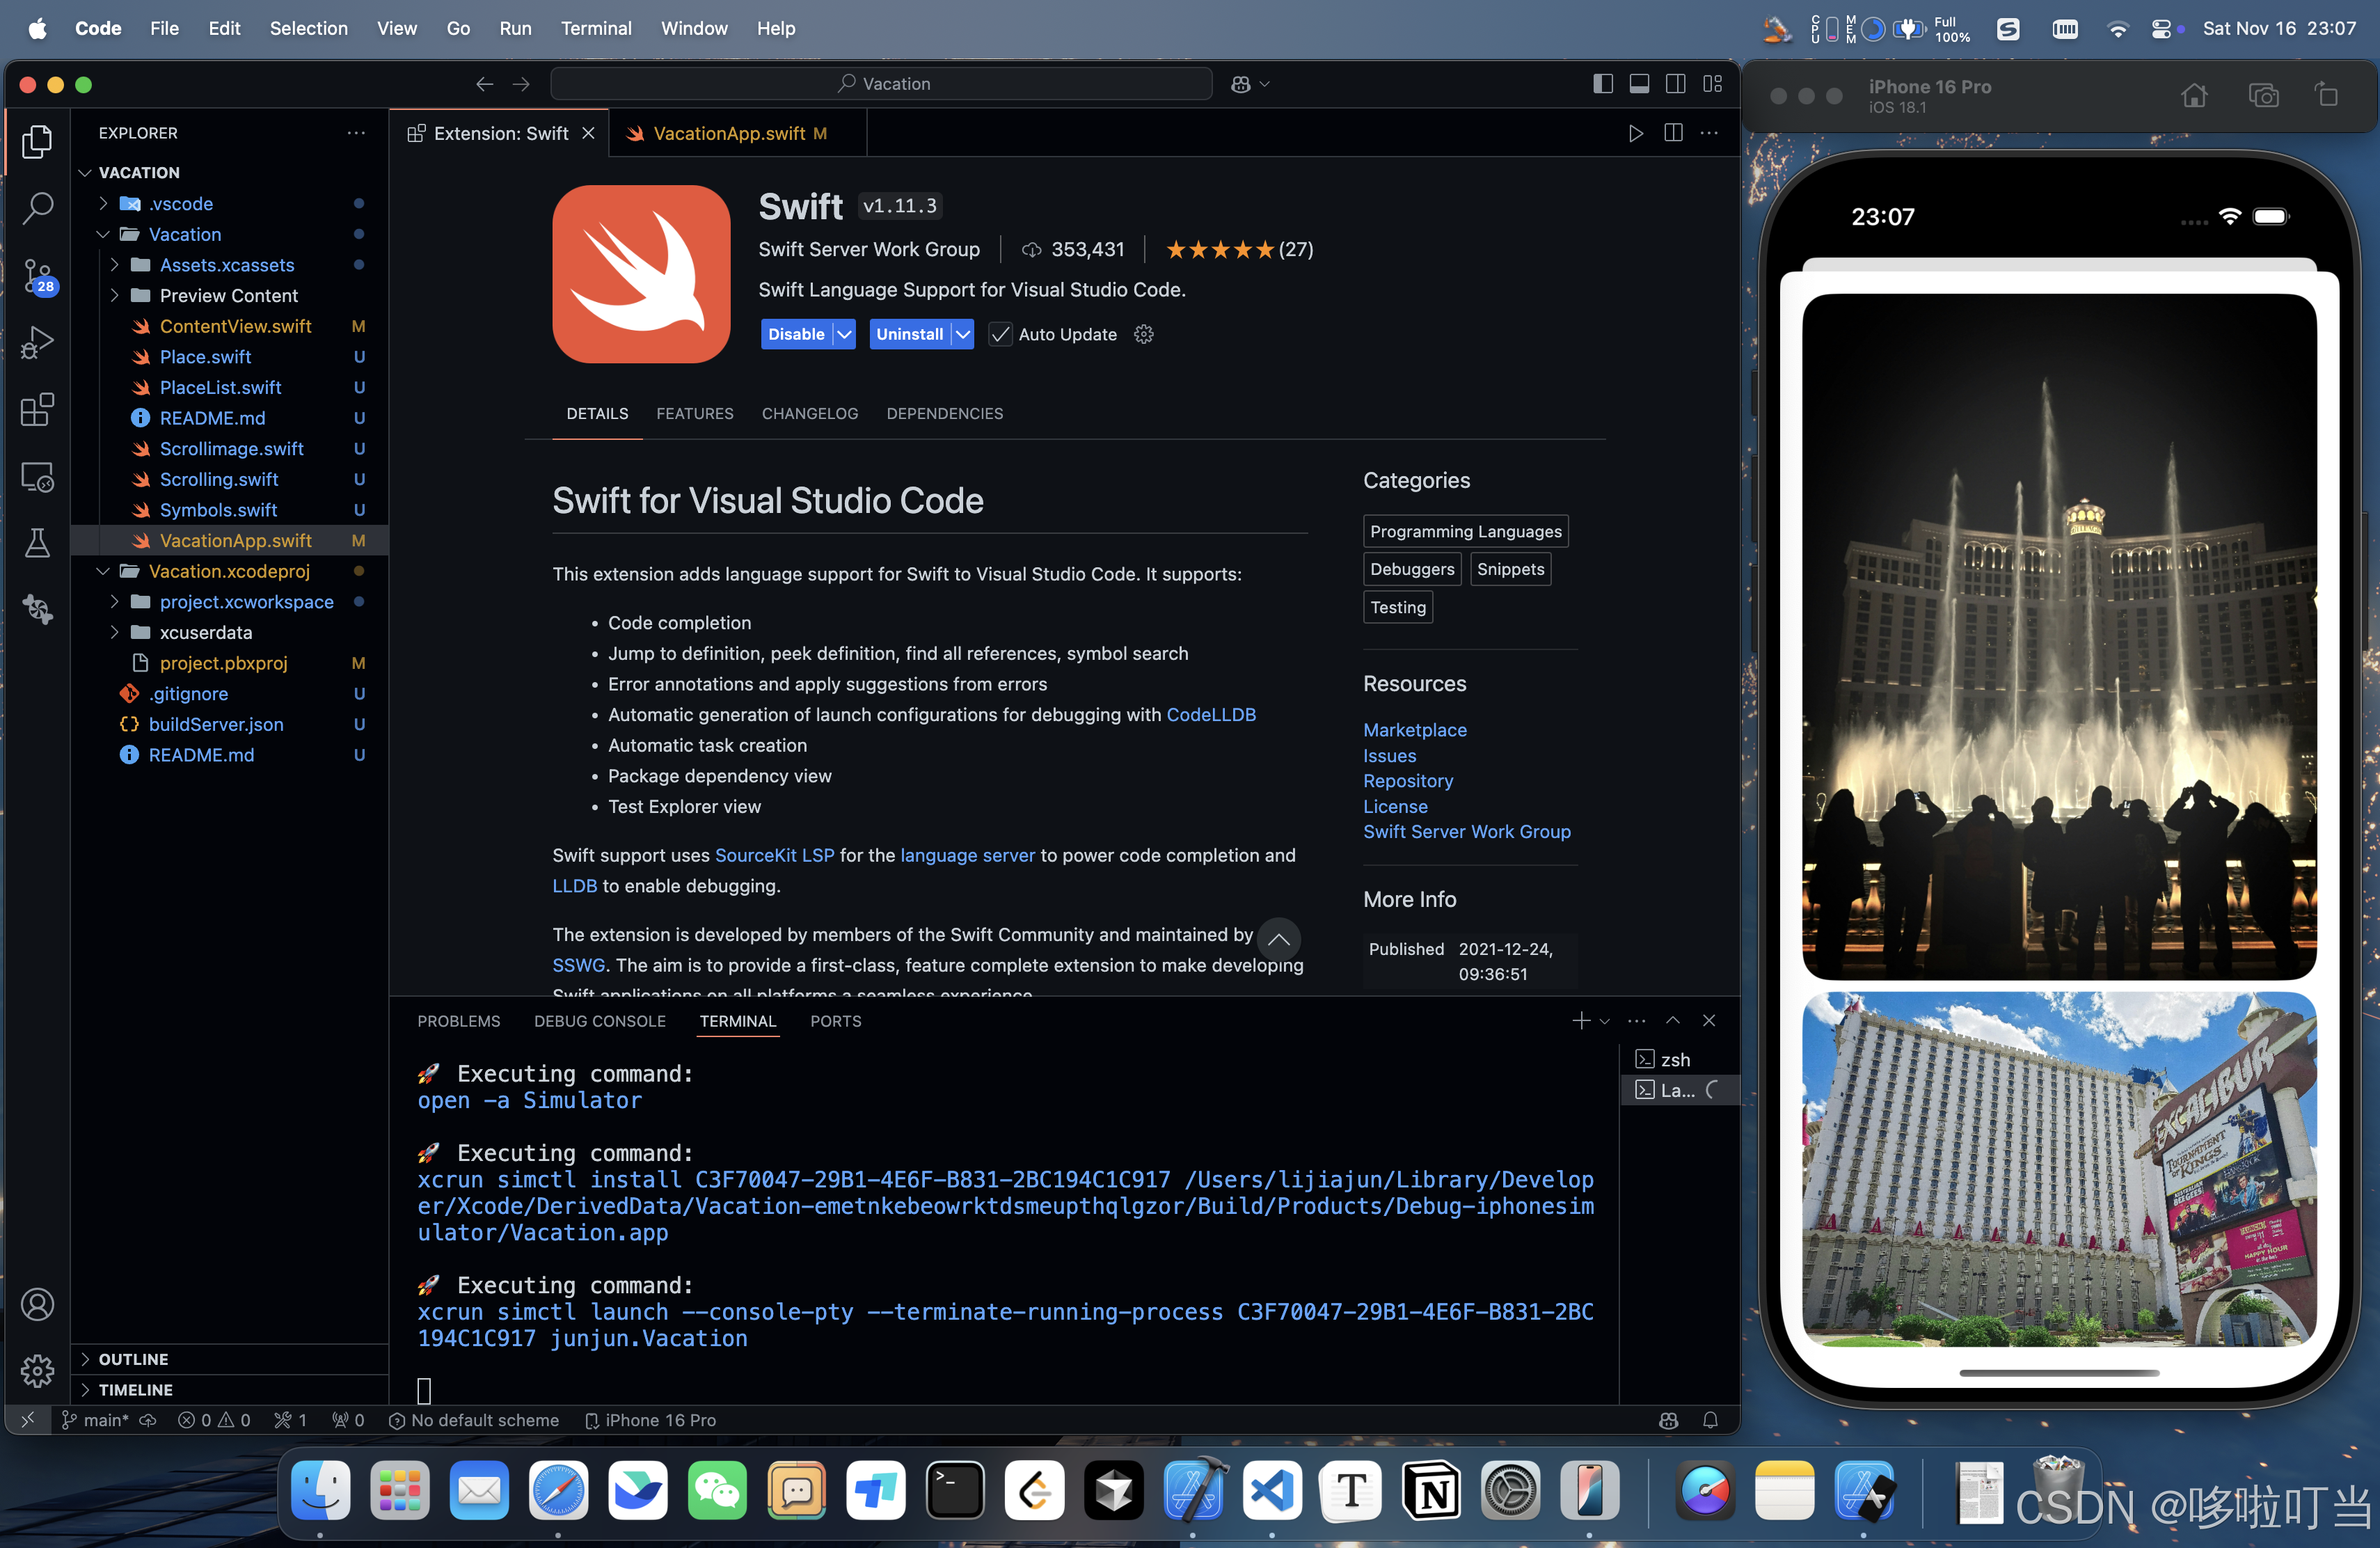Open the Terminal menu in menu bar

pyautogui.click(x=596, y=28)
